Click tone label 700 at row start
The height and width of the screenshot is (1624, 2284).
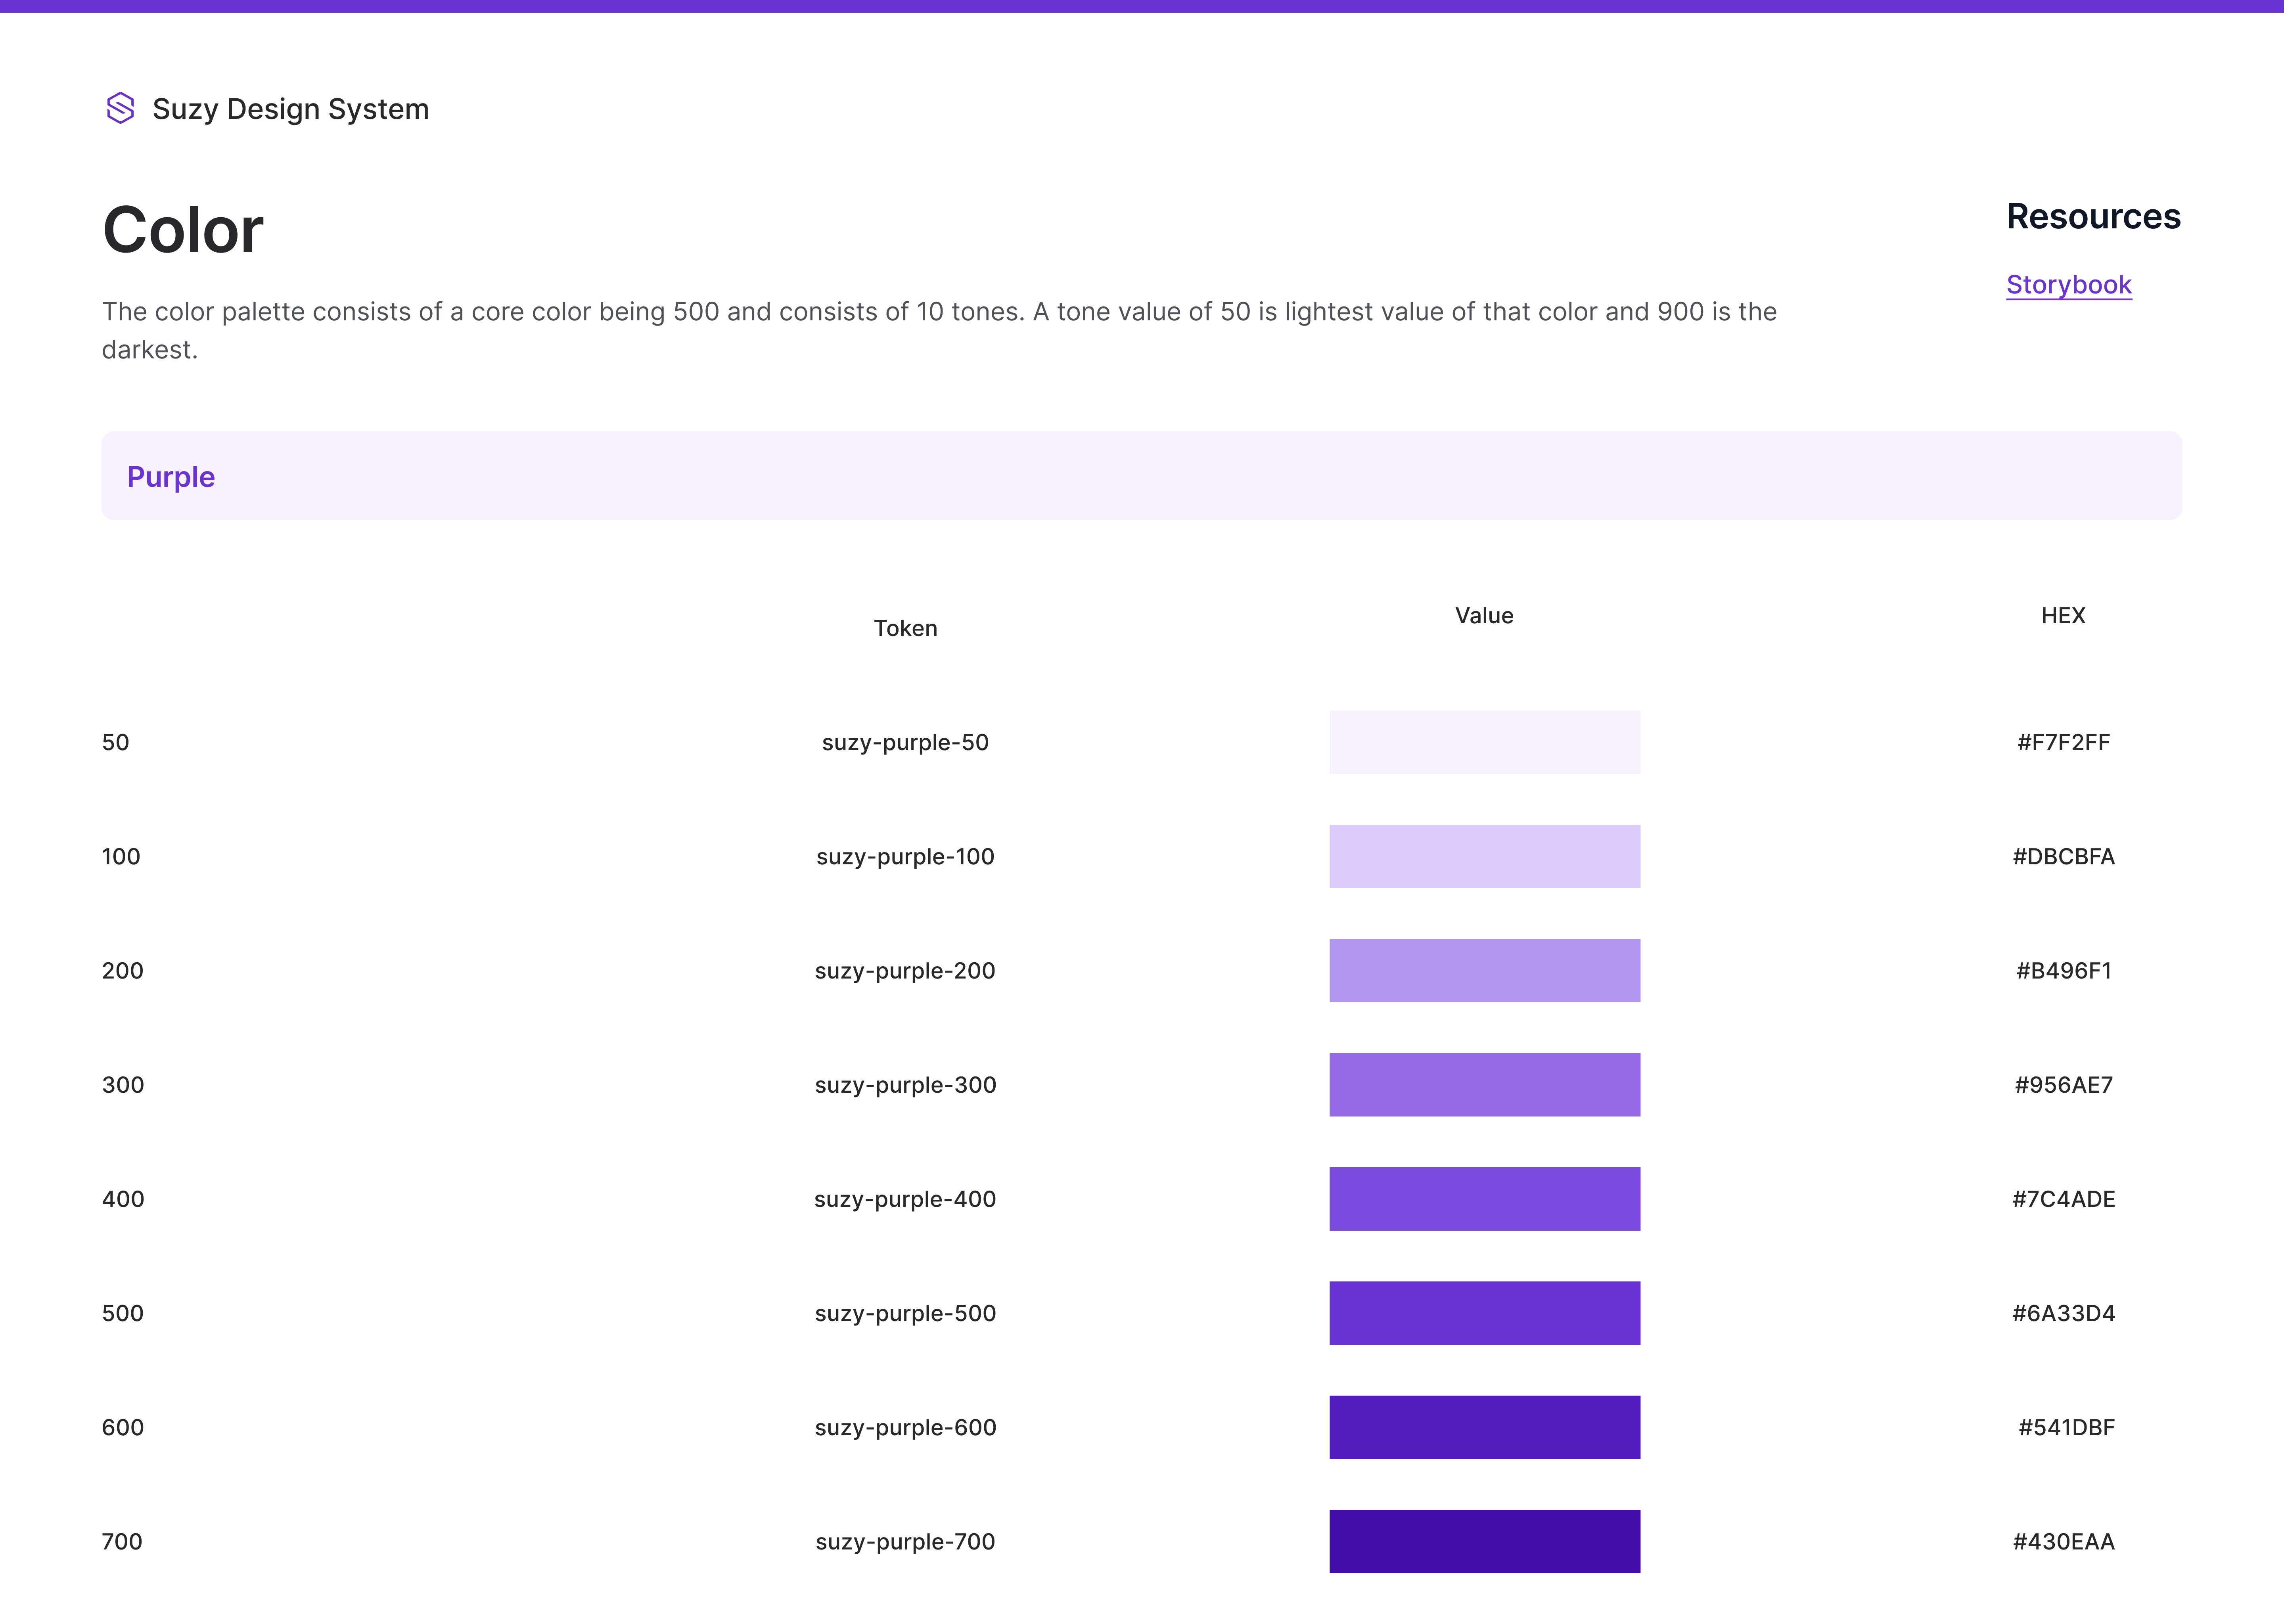(122, 1541)
